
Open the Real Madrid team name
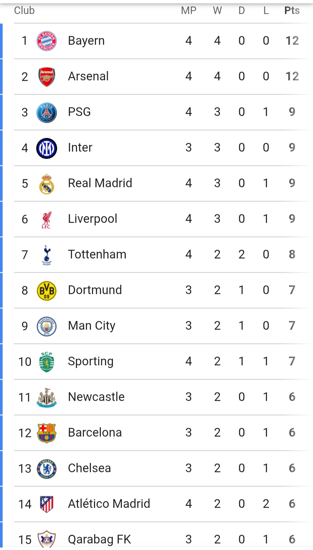(x=100, y=183)
